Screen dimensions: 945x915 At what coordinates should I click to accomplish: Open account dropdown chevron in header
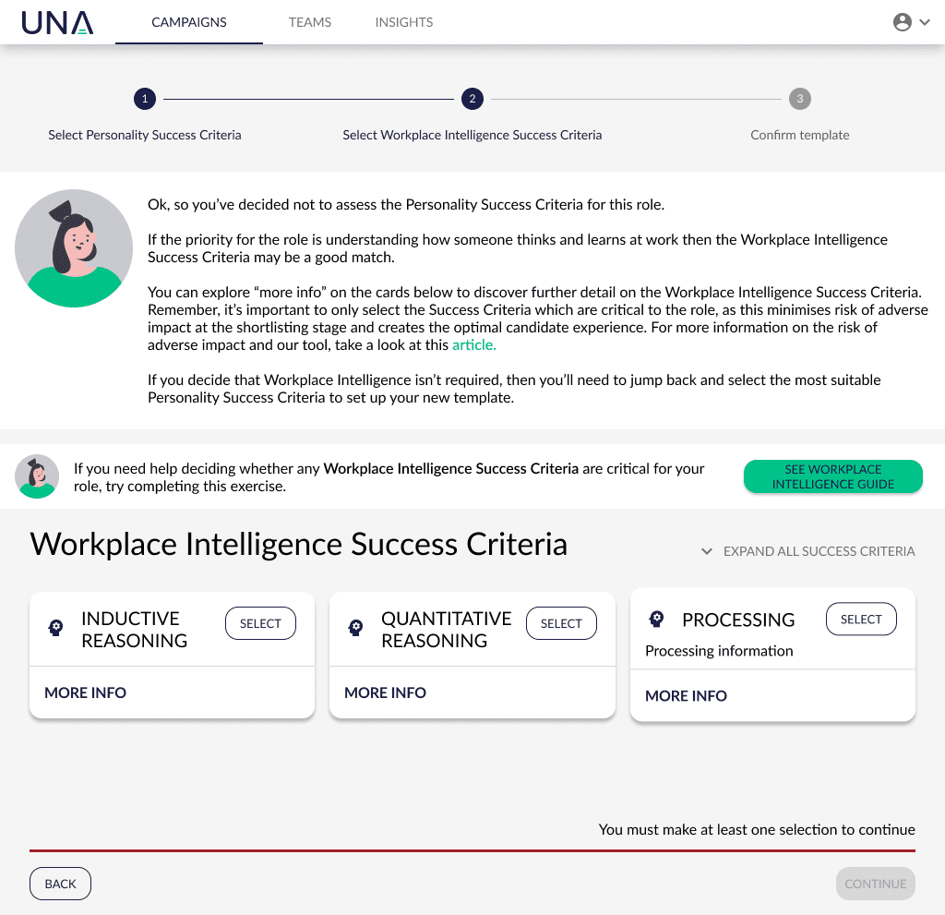tap(925, 22)
